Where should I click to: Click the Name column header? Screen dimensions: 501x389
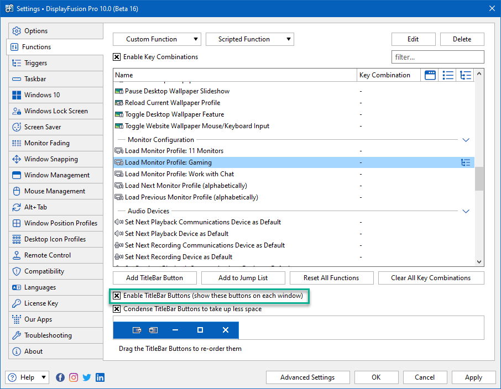click(x=235, y=75)
